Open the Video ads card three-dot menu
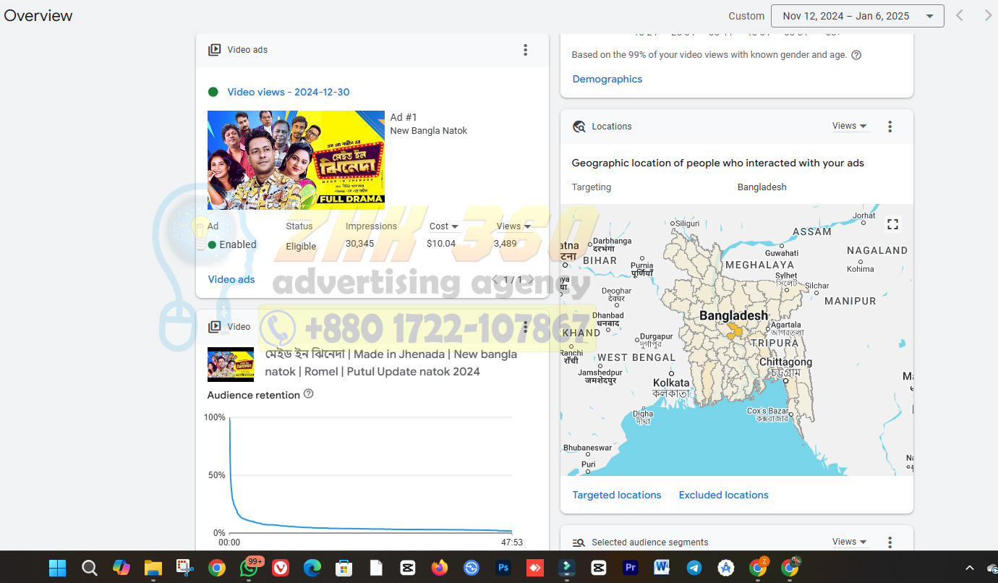Screen dimensions: 998x583 [526, 50]
